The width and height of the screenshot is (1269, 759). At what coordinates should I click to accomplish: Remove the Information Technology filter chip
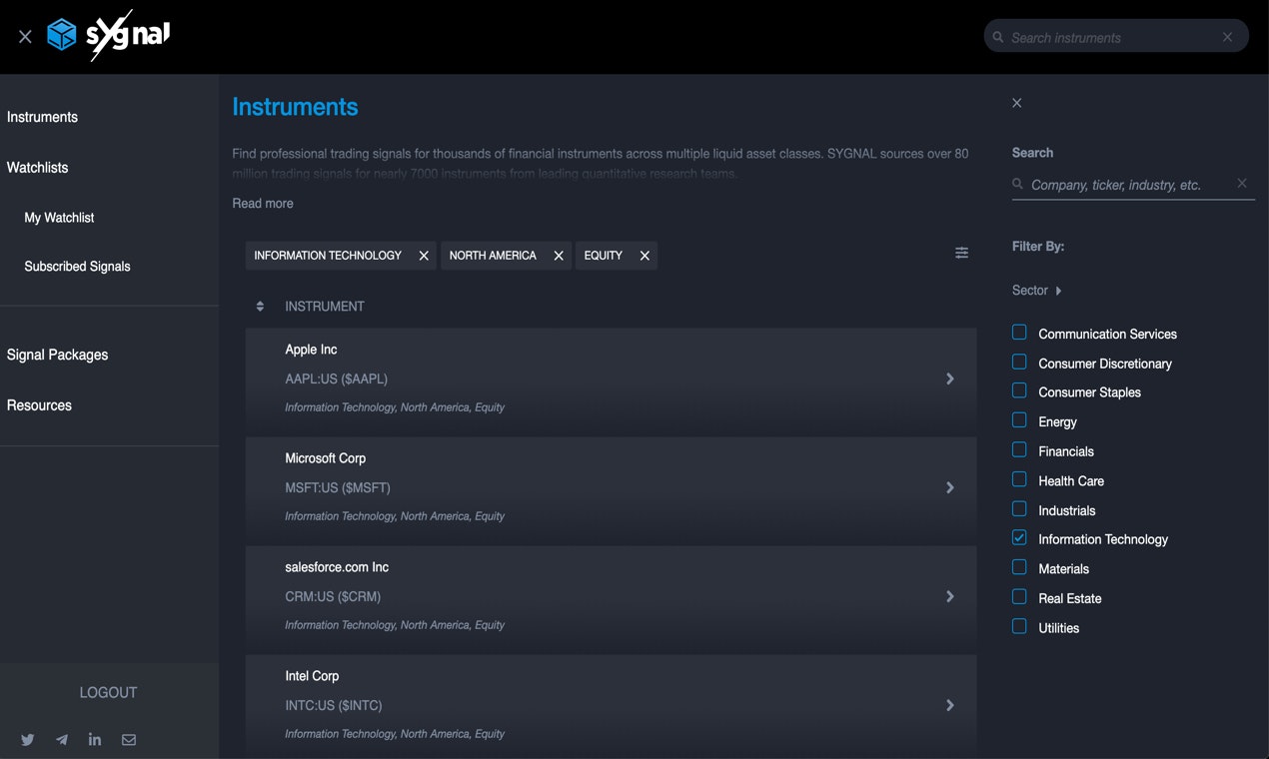[424, 256]
